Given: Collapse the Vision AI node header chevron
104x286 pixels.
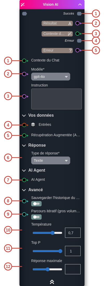Looking at the screenshot, I should (80, 5).
